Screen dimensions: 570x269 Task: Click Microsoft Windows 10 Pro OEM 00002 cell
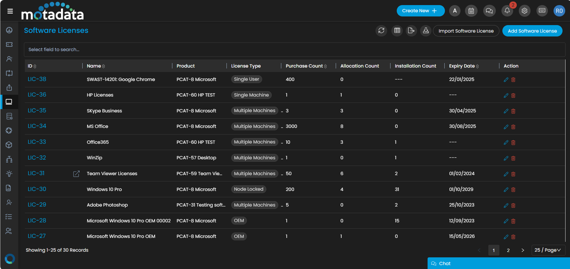pos(129,221)
